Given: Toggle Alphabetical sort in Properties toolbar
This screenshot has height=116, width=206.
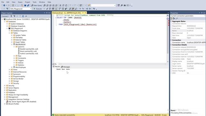Looking at the screenshot, I should pos(174,19).
